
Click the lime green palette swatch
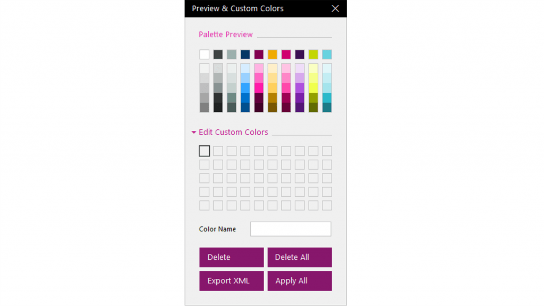click(313, 55)
